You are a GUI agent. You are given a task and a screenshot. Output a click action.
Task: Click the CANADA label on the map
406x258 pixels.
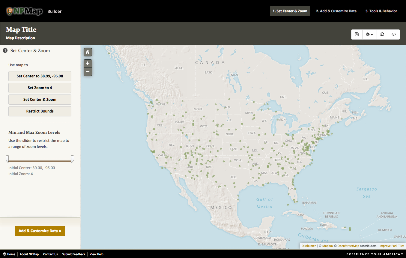(210, 63)
